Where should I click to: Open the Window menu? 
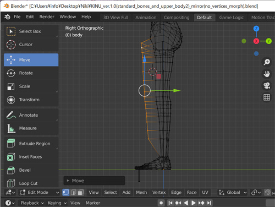(68, 17)
